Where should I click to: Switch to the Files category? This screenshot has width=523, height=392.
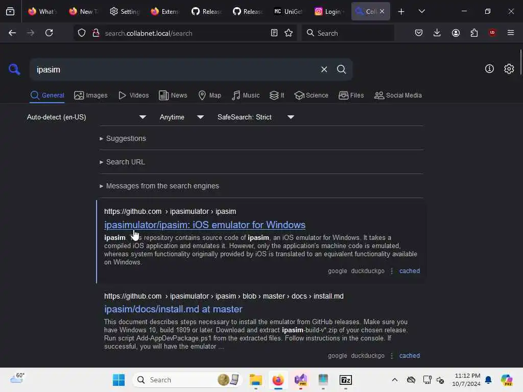click(x=351, y=95)
